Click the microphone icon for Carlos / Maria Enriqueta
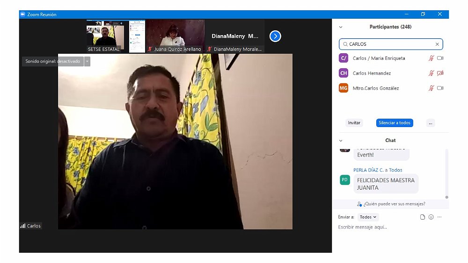Viewport: 468px width, 263px height. pos(431,58)
